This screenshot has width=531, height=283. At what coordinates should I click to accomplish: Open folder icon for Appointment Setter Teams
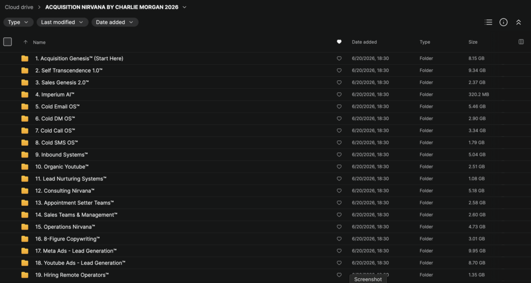coord(25,203)
